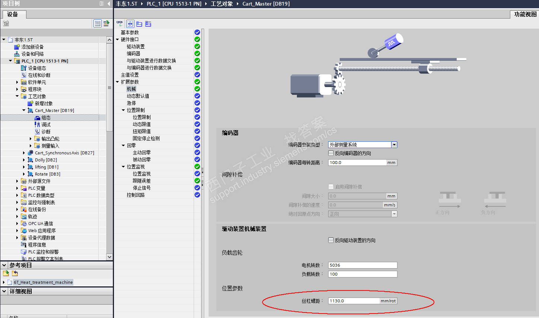539x318 pixels.
Task: Collapse the 详细视图 section
Action: (x=4, y=291)
